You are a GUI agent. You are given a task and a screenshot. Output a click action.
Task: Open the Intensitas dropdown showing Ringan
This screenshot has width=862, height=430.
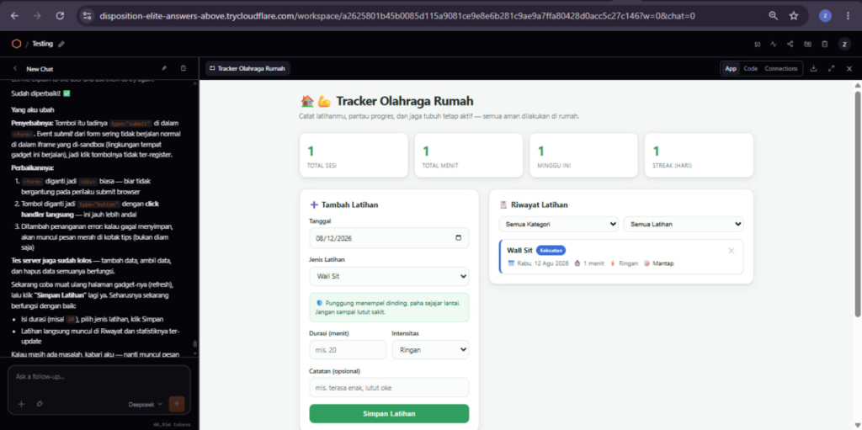pos(430,349)
